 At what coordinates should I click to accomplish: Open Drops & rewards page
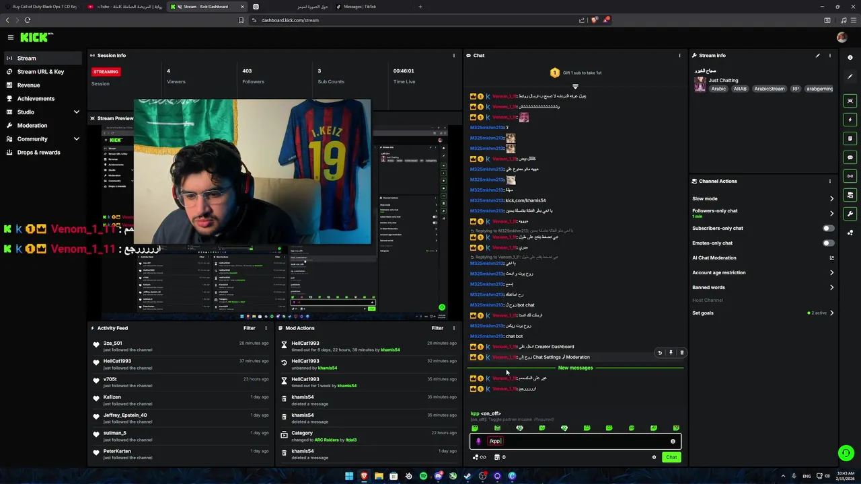pos(44,153)
